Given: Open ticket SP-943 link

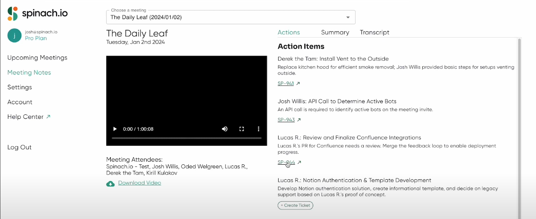Looking at the screenshot, I should coord(286,120).
